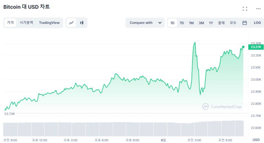Select the 1D time range

pos(172,23)
